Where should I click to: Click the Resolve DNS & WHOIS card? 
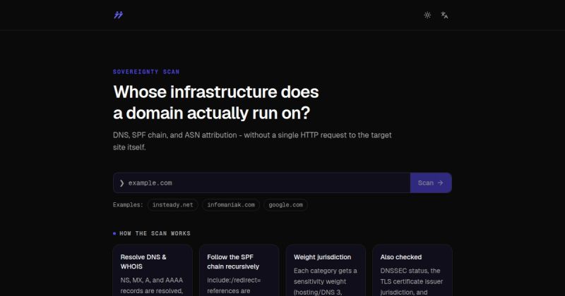point(153,271)
